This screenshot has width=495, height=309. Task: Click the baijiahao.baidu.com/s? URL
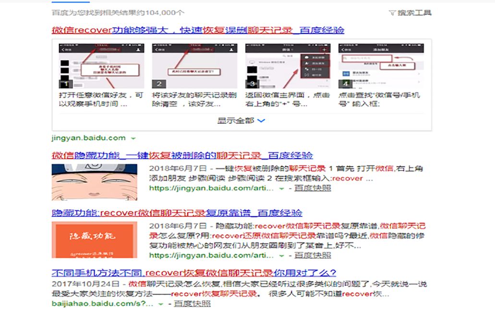click(x=102, y=304)
